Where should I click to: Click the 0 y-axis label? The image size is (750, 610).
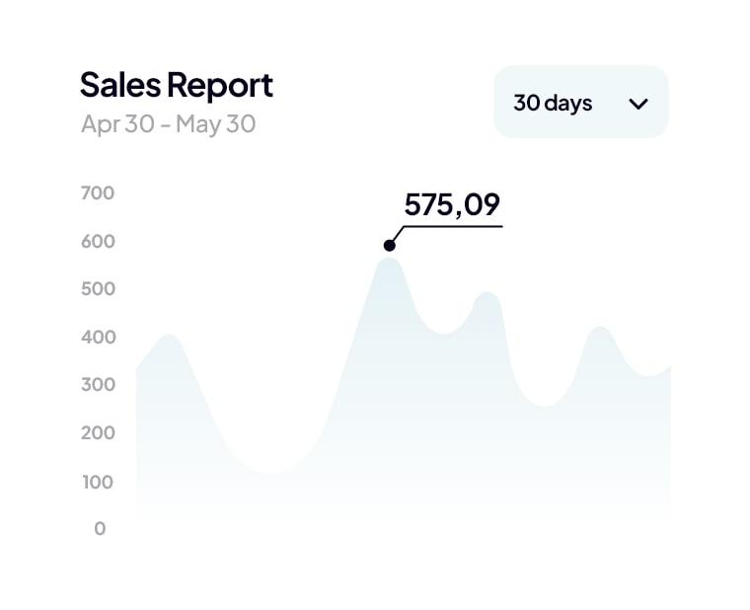[100, 529]
